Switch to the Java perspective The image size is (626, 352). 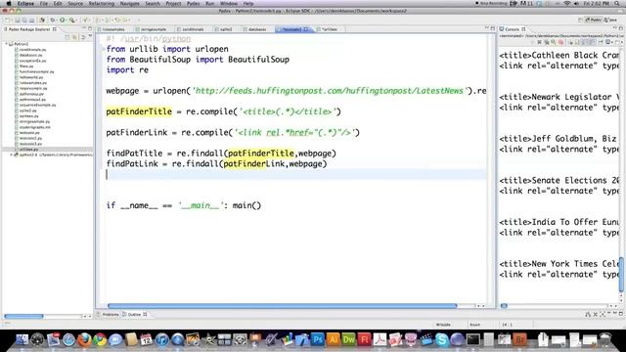[610, 20]
